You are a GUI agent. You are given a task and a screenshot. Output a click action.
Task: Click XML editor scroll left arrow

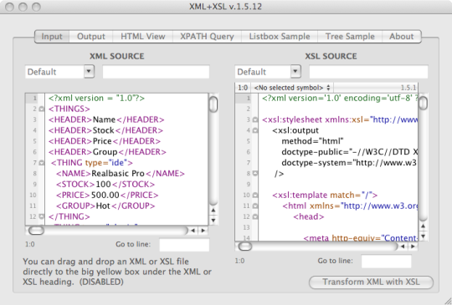pos(193,230)
